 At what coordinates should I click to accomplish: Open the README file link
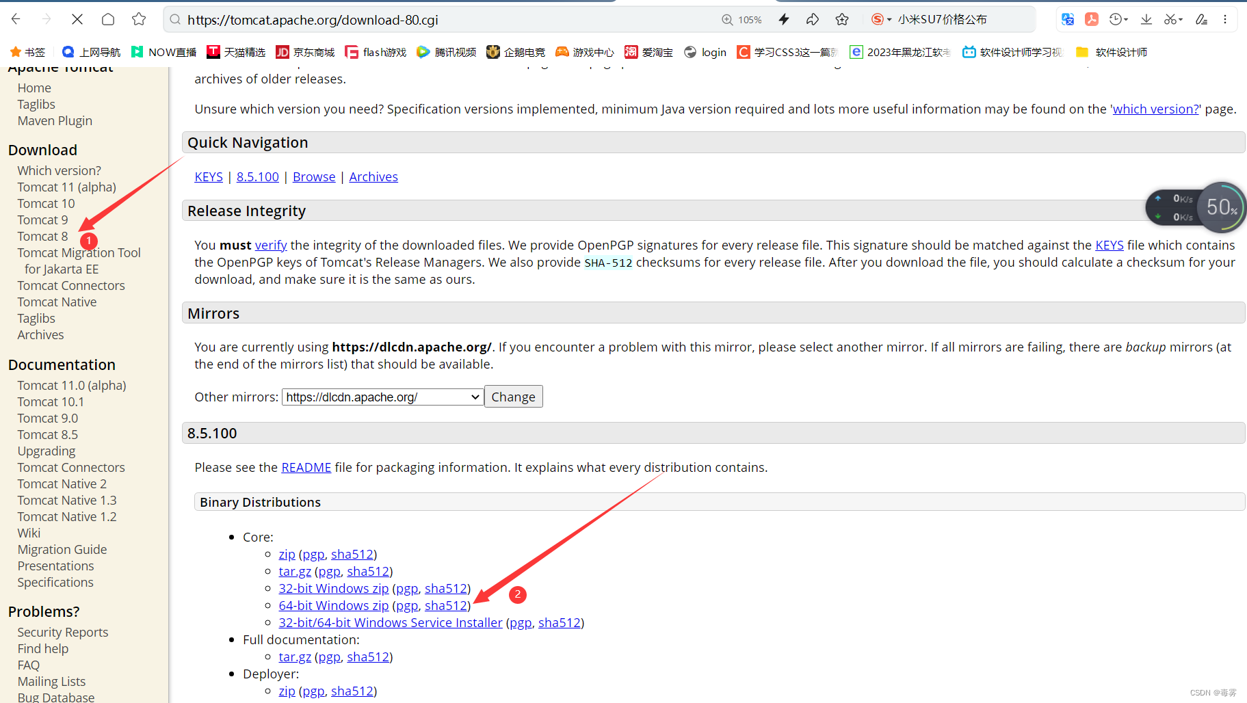(x=306, y=467)
